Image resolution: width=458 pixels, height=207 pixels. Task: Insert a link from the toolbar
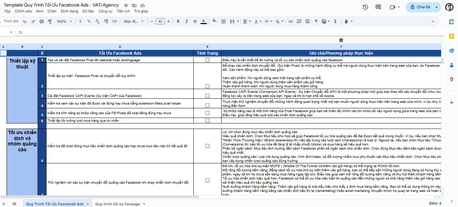(x=291, y=21)
